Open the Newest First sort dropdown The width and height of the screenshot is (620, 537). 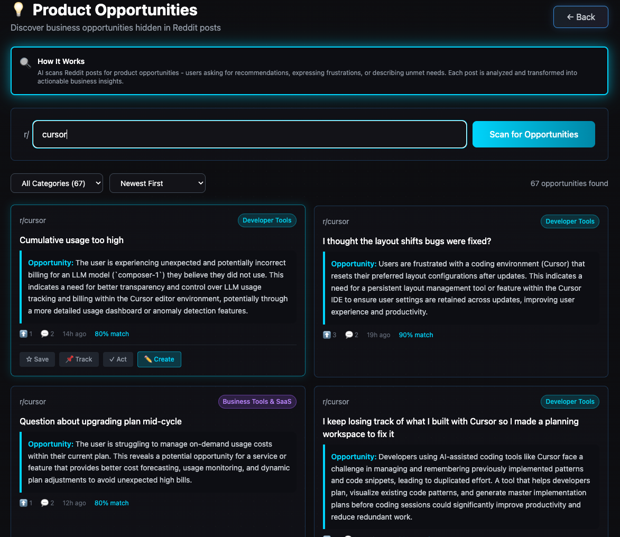[157, 183]
